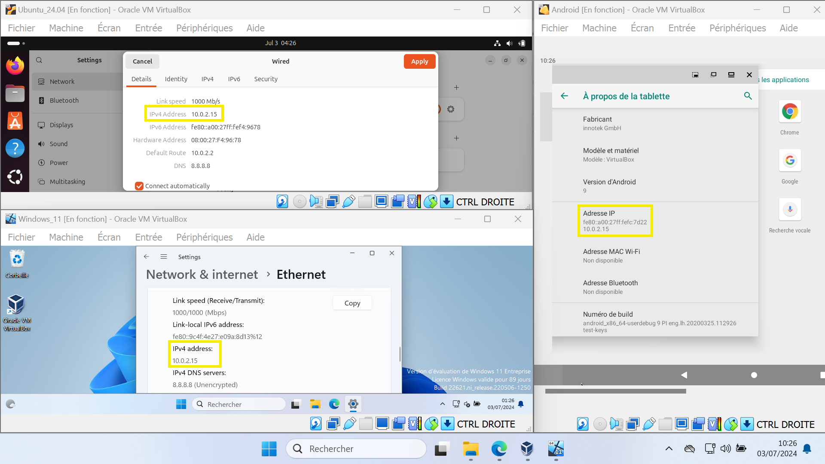Image resolution: width=825 pixels, height=464 pixels.
Task: Open Numéro de build entry
Action: (x=655, y=322)
